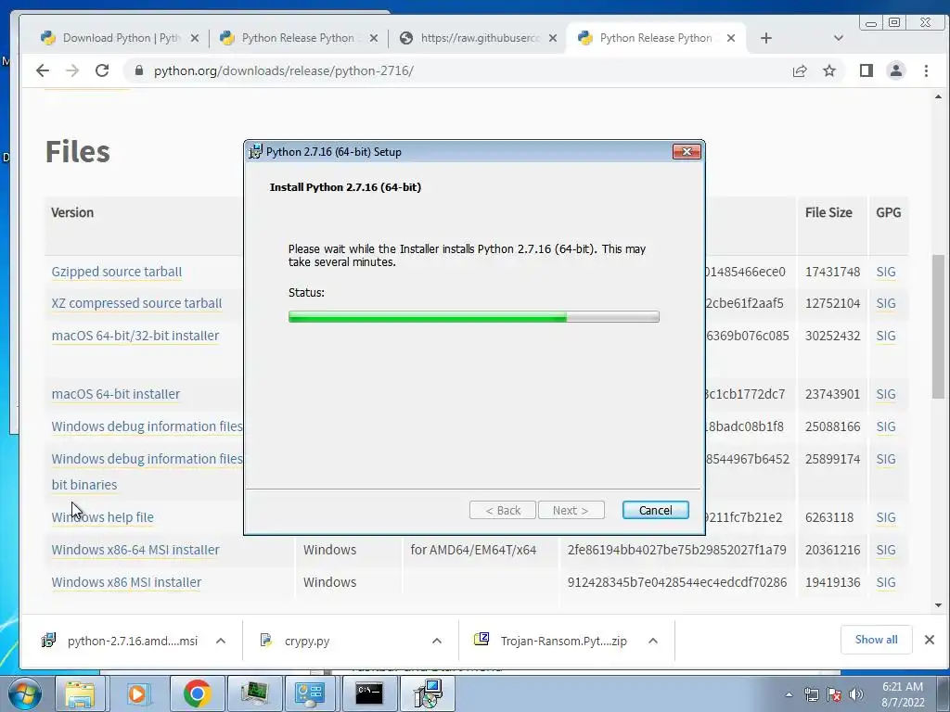950x712 pixels.
Task: Open SIG link for Gzipped source tarball
Action: [886, 272]
